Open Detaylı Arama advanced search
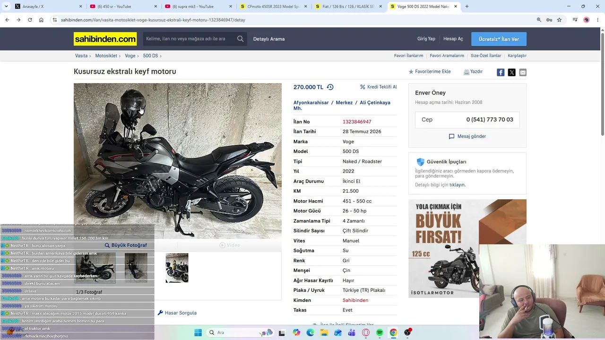This screenshot has width=605, height=340. point(269,39)
